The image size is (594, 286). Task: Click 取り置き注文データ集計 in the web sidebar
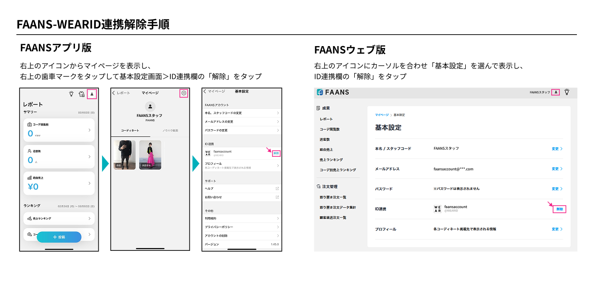pos(338,207)
